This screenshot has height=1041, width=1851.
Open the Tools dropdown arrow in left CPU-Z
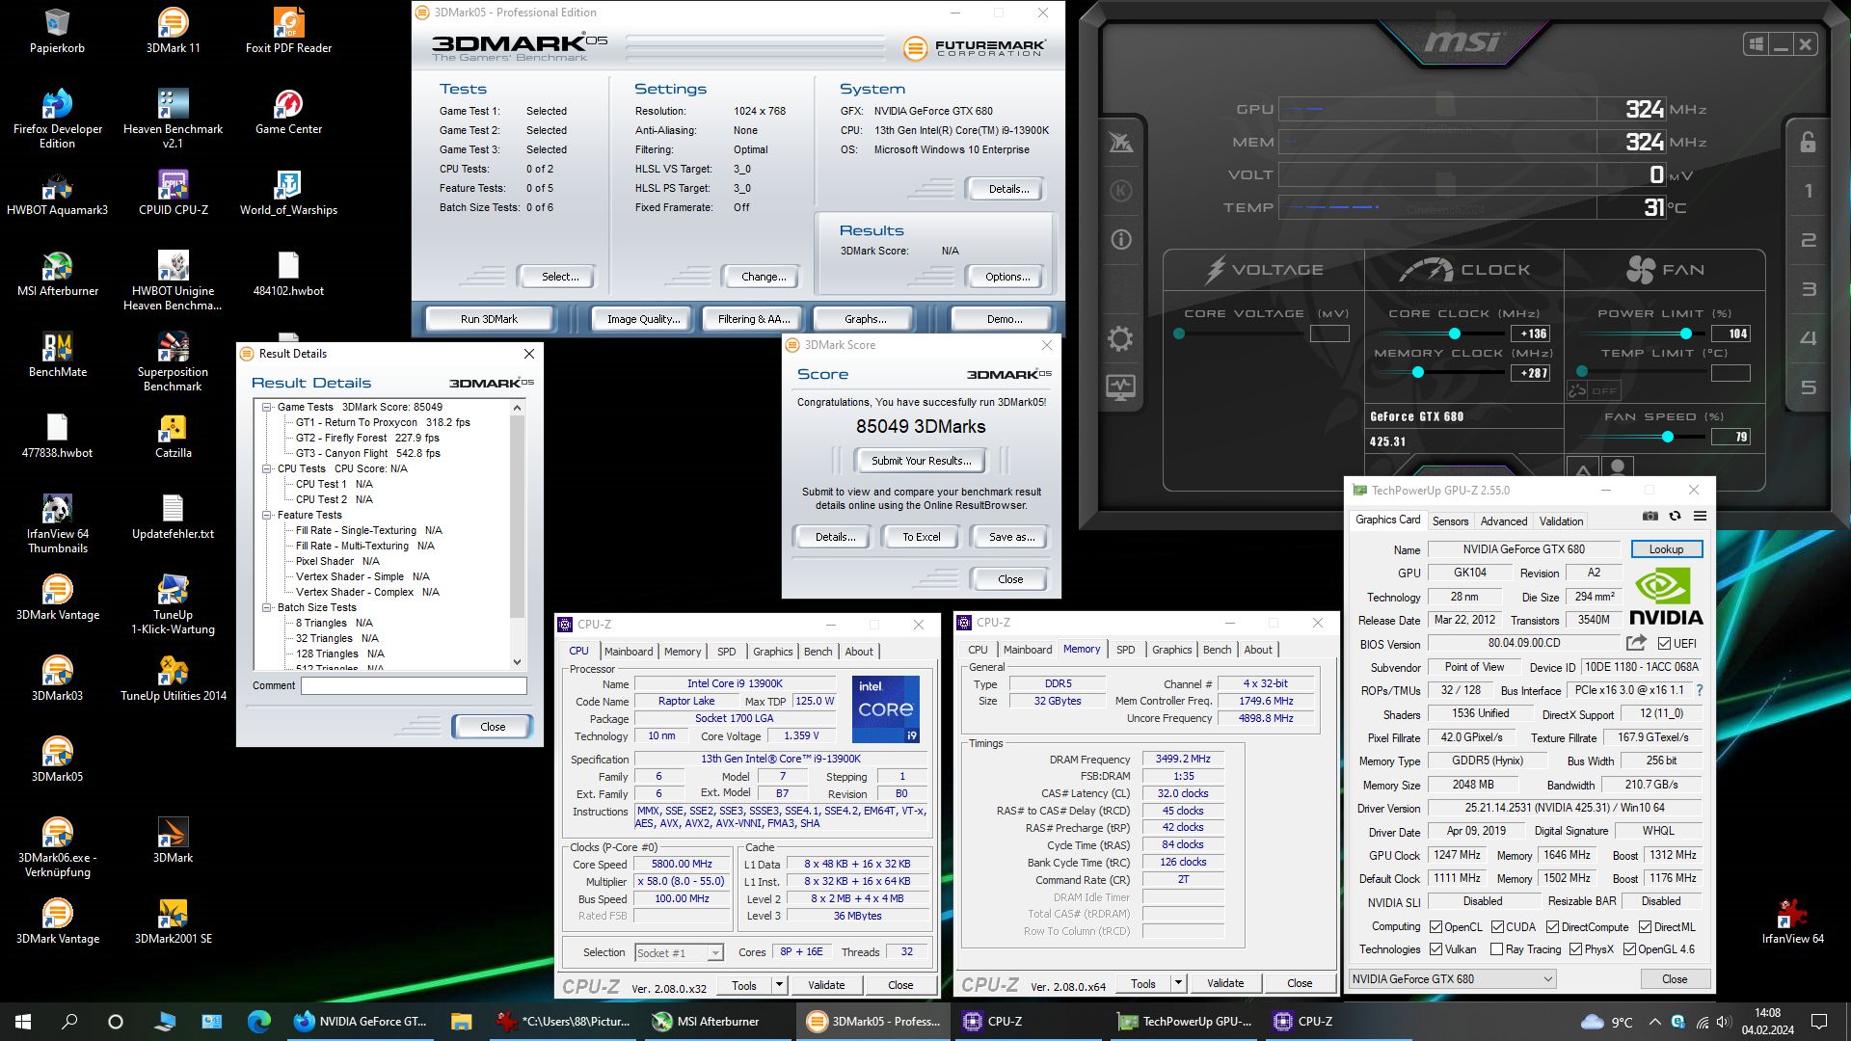(x=779, y=985)
